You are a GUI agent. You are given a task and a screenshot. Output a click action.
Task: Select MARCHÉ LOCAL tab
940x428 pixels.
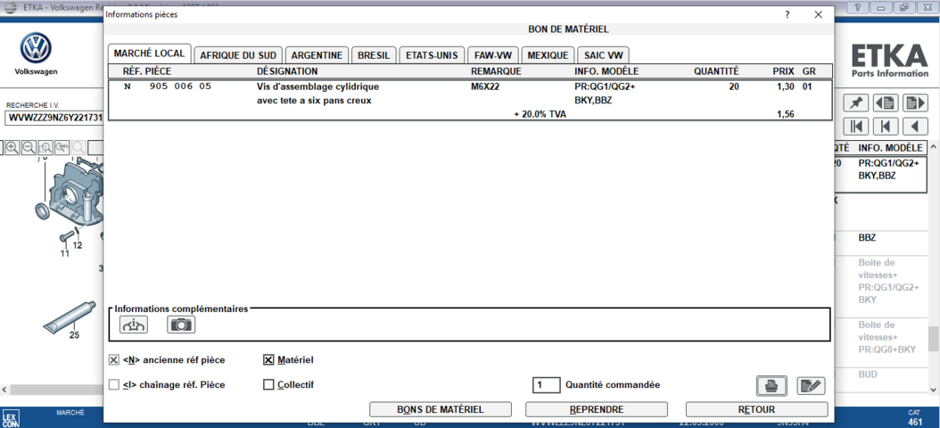tap(150, 54)
